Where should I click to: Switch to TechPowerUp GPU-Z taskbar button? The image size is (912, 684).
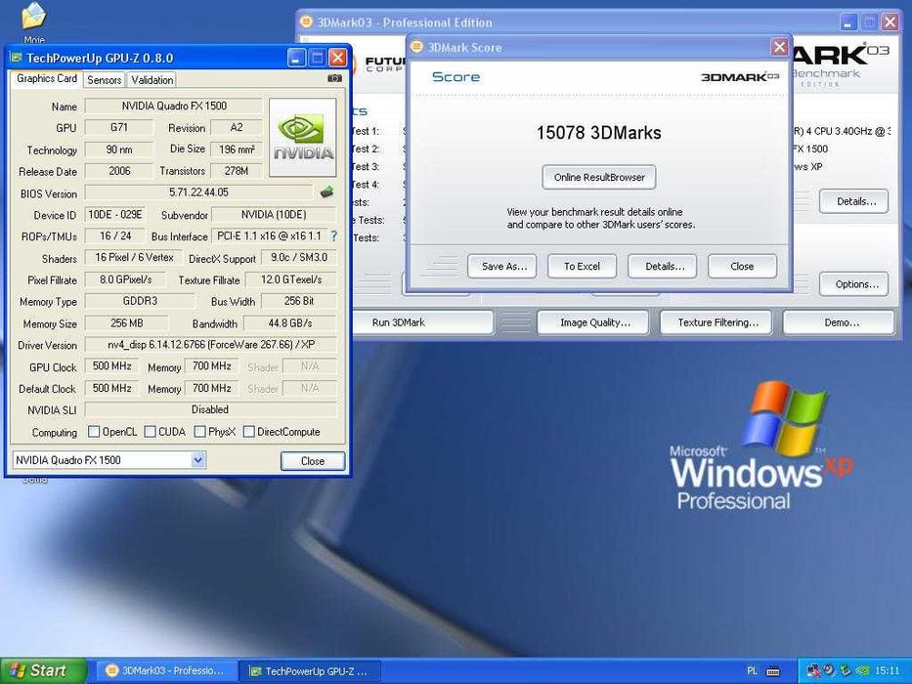coord(311,671)
